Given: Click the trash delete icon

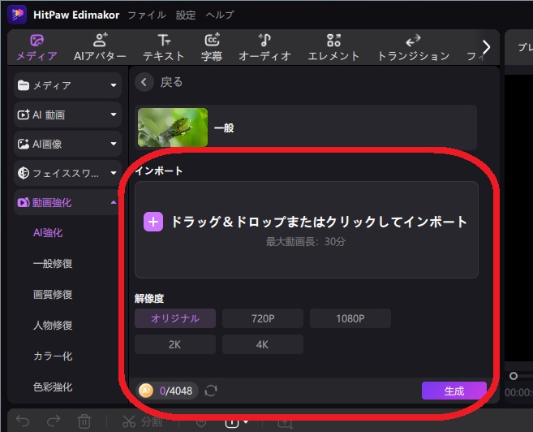Looking at the screenshot, I should 84,421.
